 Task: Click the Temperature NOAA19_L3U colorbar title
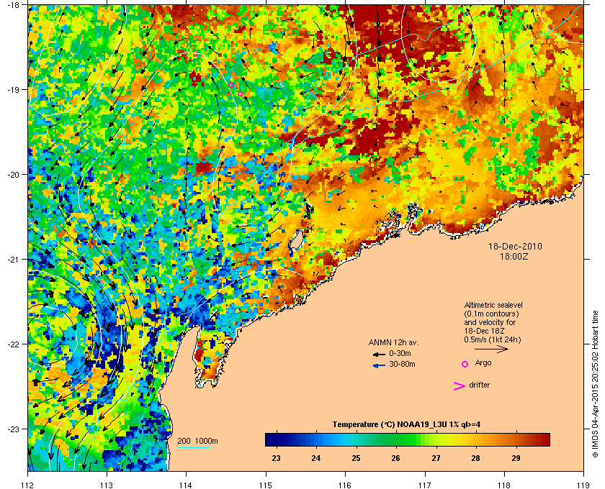point(406,425)
